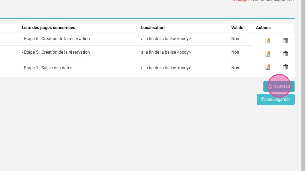Click the 'Localisation' column header
Image resolution: width=306 pixels, height=171 pixels.
[153, 28]
